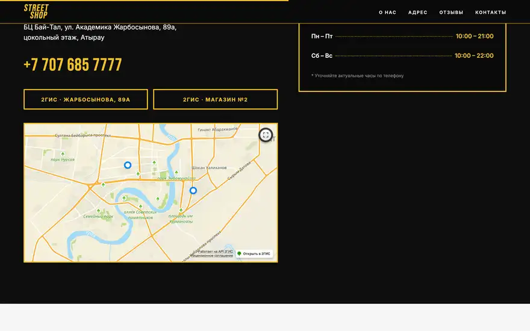Open the ОТЗЫВЫ nav link
Screen dimensions: 530x331
point(451,13)
